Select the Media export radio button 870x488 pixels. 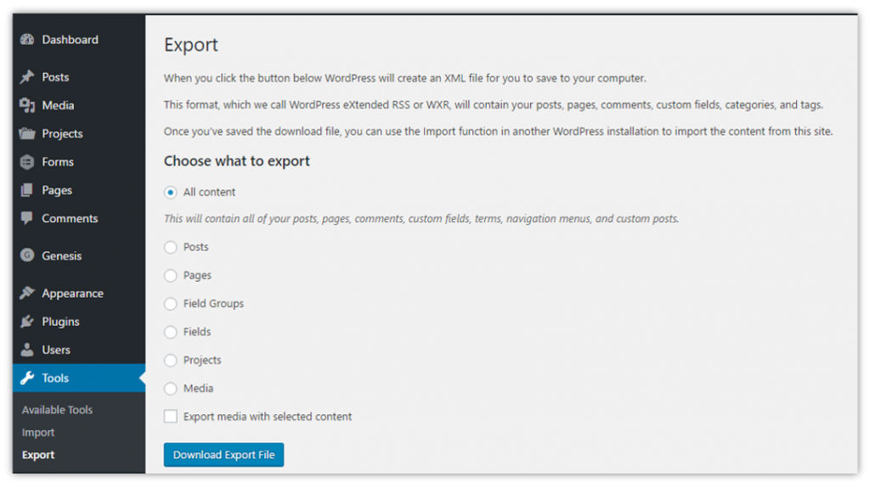[170, 389]
